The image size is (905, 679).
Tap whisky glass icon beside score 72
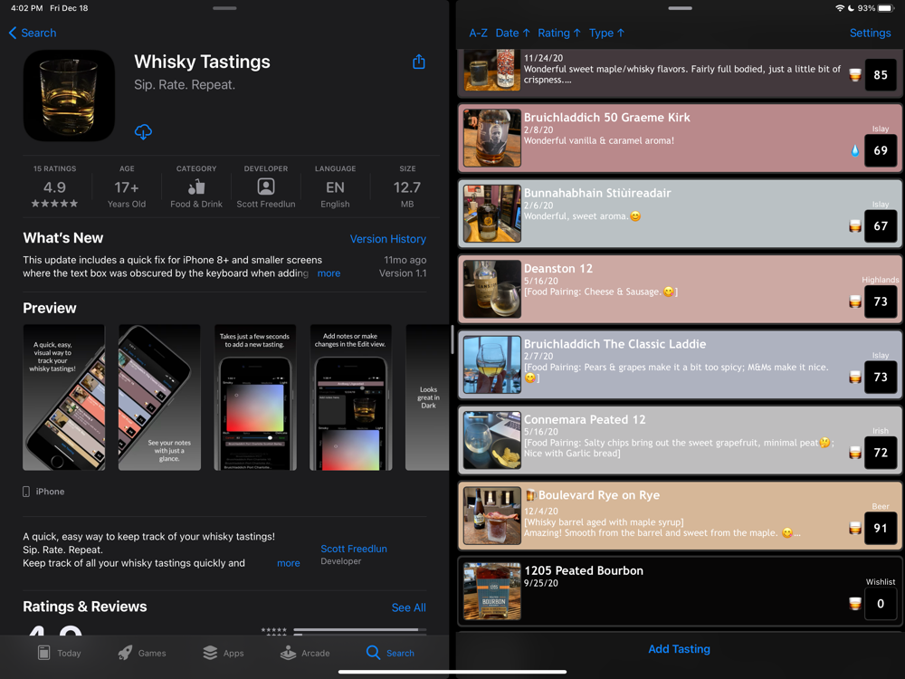[855, 453]
